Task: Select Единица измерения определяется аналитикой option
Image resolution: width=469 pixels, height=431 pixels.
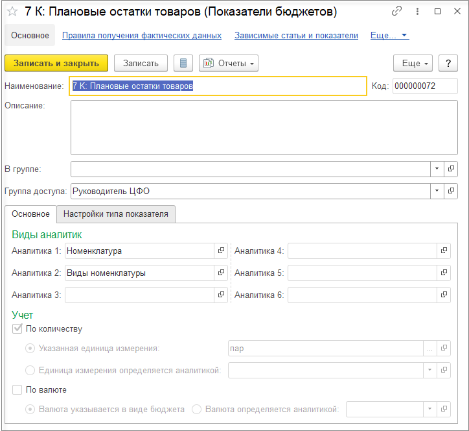Action: click(30, 371)
